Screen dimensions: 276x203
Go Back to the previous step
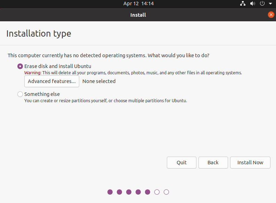pos(213,163)
